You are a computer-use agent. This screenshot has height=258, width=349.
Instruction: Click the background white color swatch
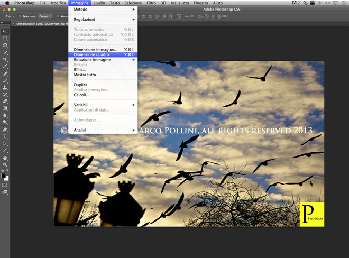click(7, 179)
